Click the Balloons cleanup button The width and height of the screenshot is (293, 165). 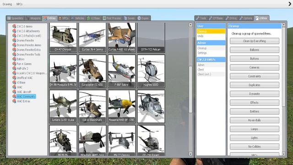255,50
